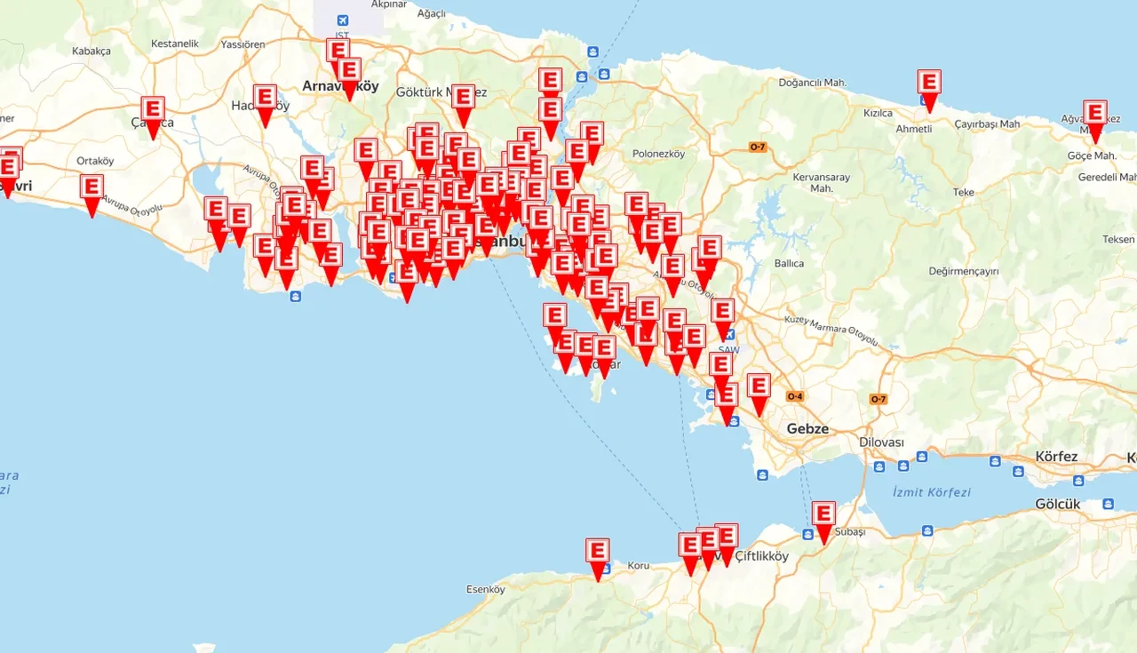Click the IST airport icon
The image size is (1137, 653).
[343, 20]
